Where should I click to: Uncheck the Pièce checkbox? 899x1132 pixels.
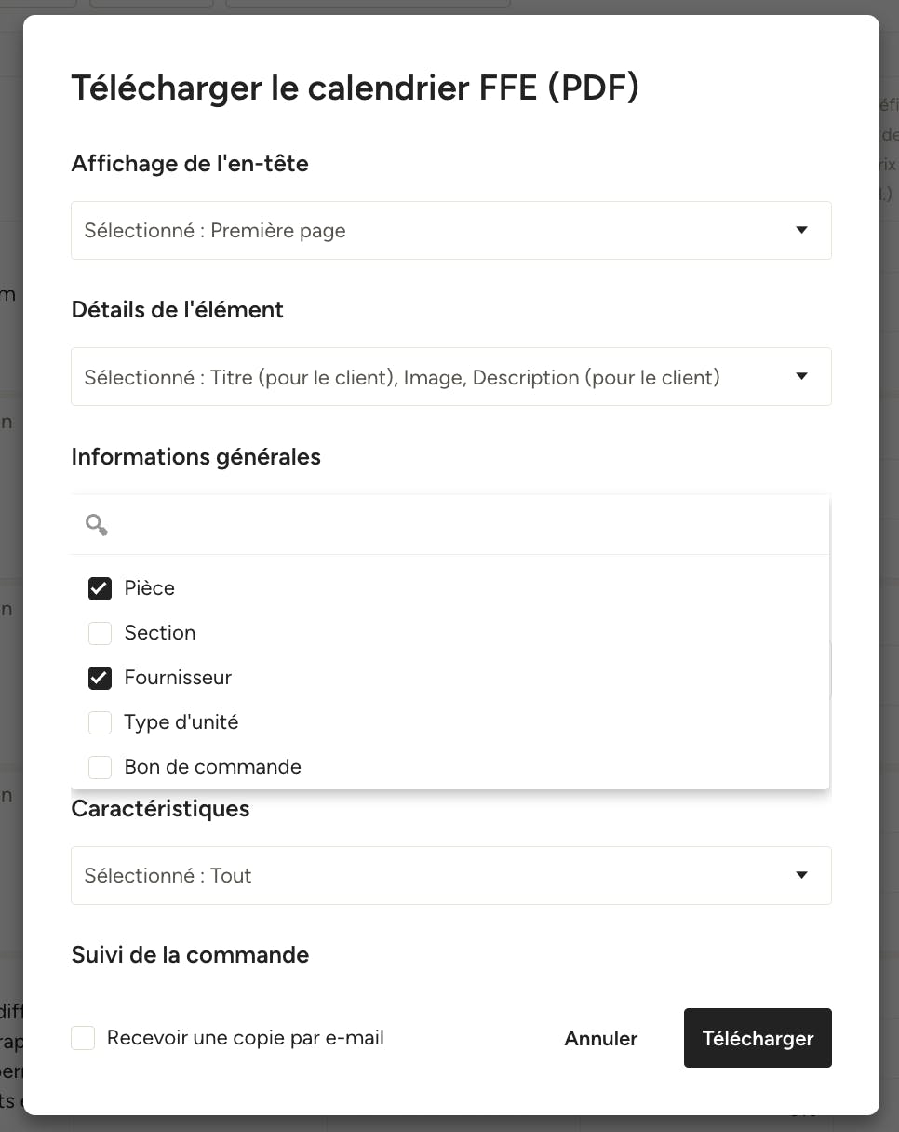pos(100,588)
